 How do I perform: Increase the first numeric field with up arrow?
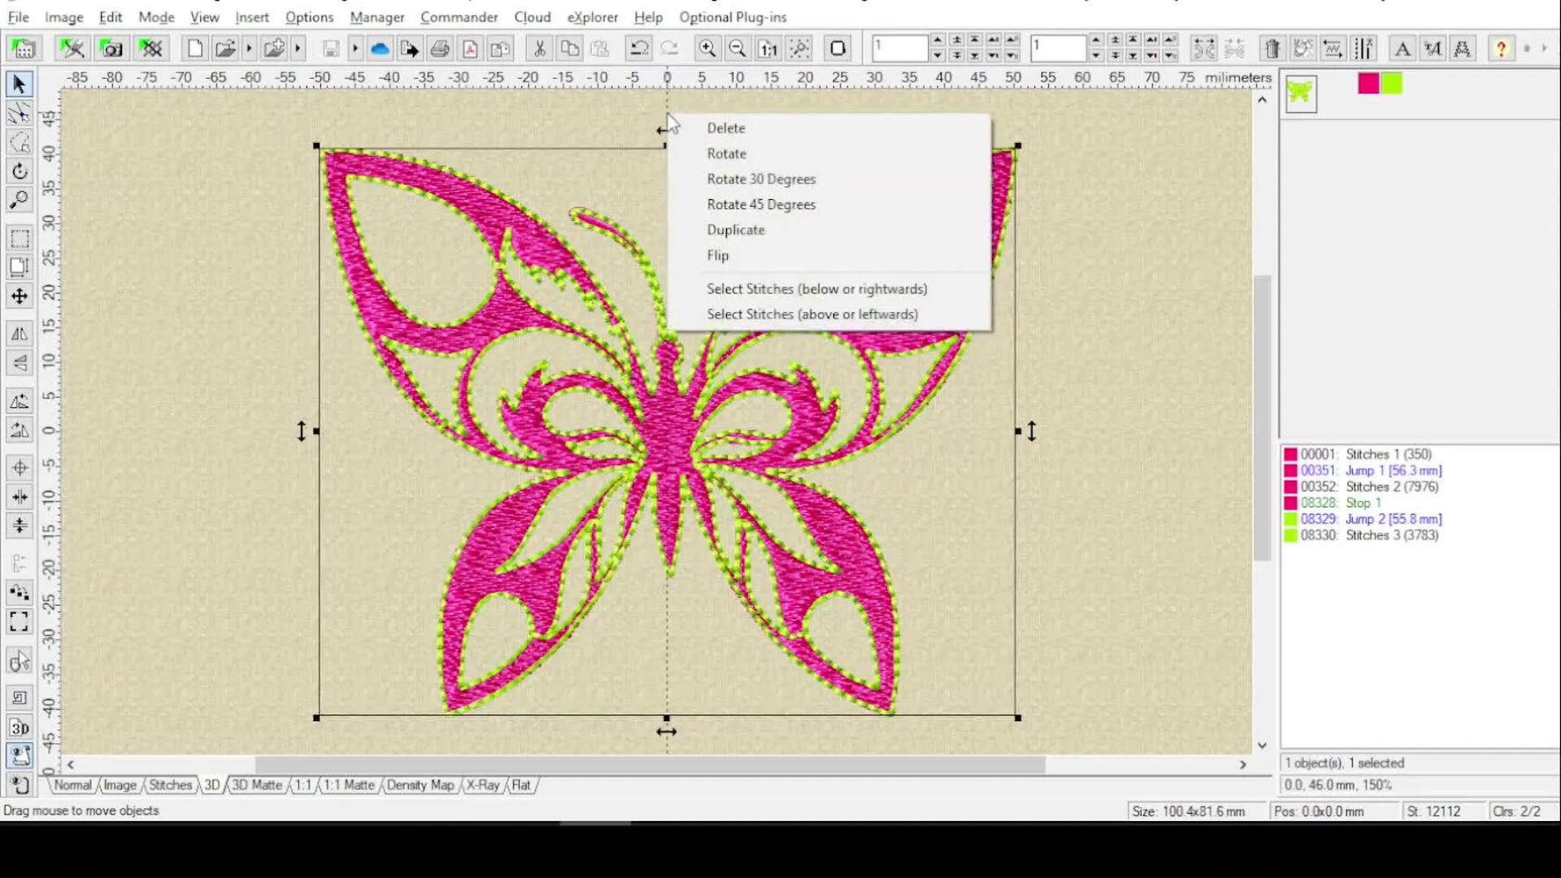(937, 40)
